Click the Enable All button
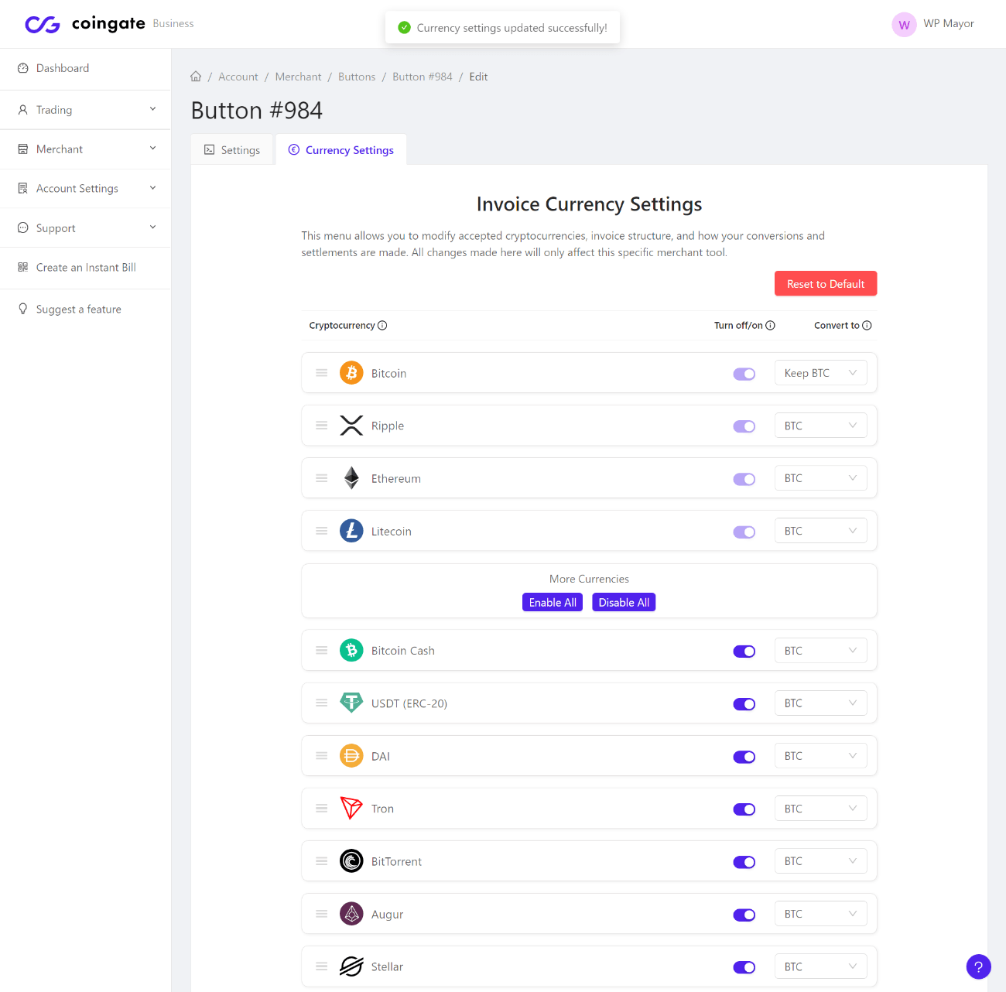The width and height of the screenshot is (1006, 992). (x=553, y=603)
